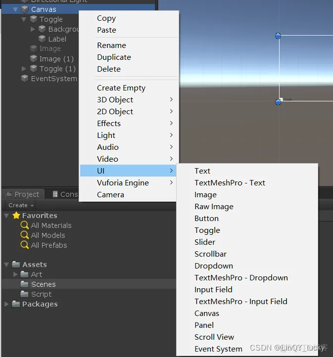Click the All Prefabs search icon
This screenshot has width=333, height=357.
pos(25,245)
